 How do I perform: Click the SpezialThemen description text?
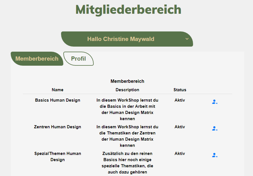click(127, 163)
